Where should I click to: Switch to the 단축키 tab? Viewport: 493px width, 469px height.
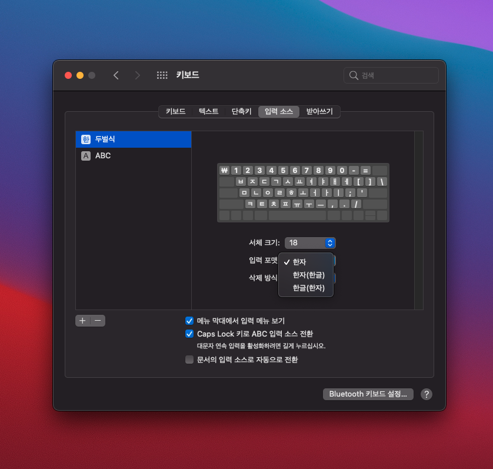(x=241, y=112)
